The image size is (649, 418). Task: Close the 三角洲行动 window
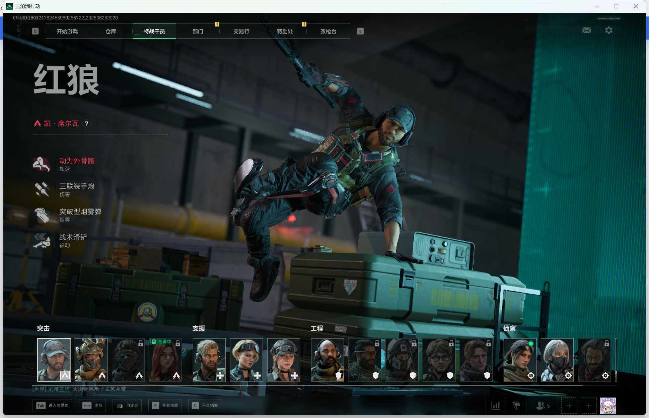(636, 6)
